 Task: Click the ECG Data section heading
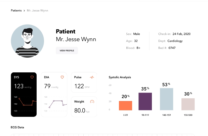pyautogui.click(x=17, y=128)
